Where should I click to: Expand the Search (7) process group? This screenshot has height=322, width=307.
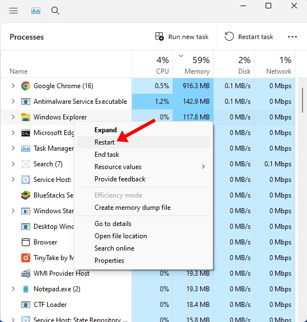pos(13,164)
